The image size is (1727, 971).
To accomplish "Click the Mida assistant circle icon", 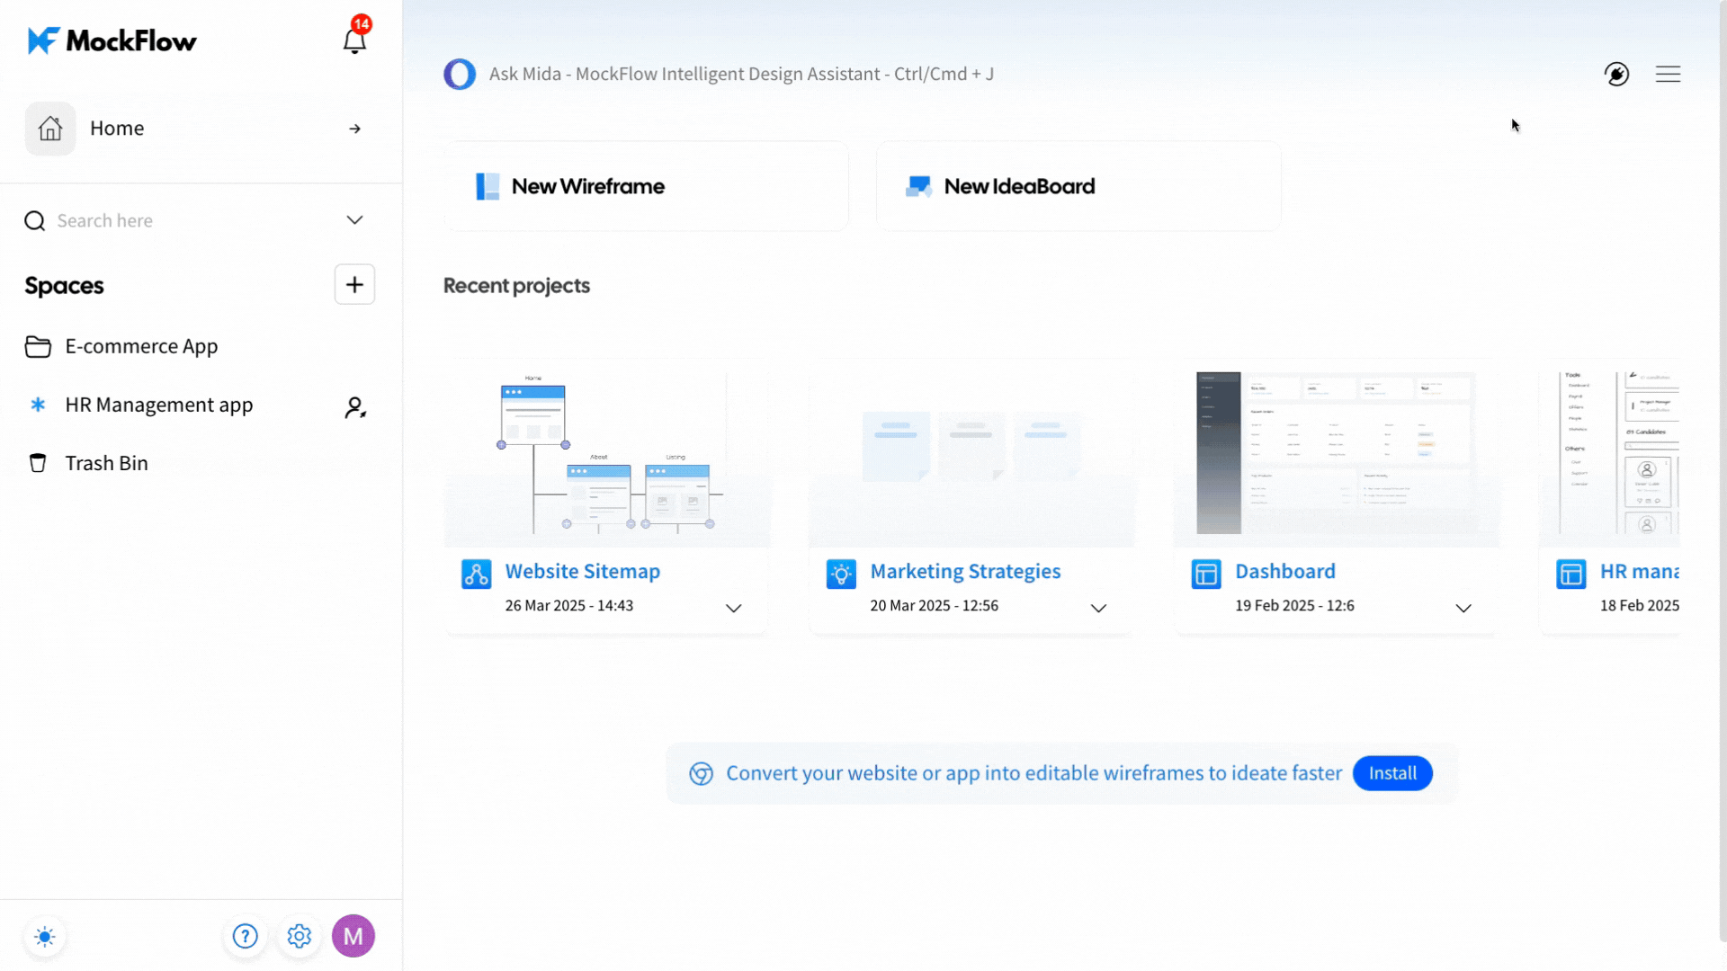I will 460,74.
